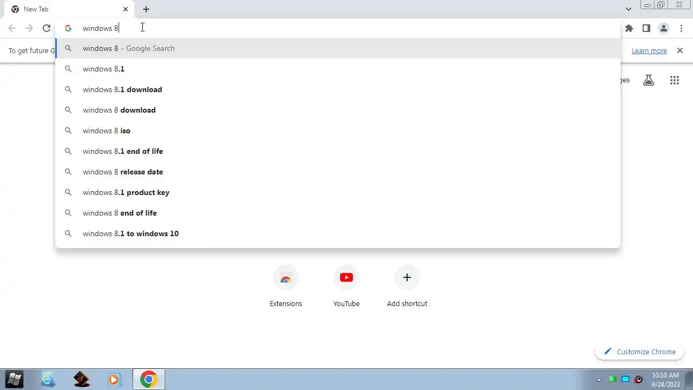693x390 pixels.
Task: Click the Chrome taskbar icon
Action: (148, 379)
